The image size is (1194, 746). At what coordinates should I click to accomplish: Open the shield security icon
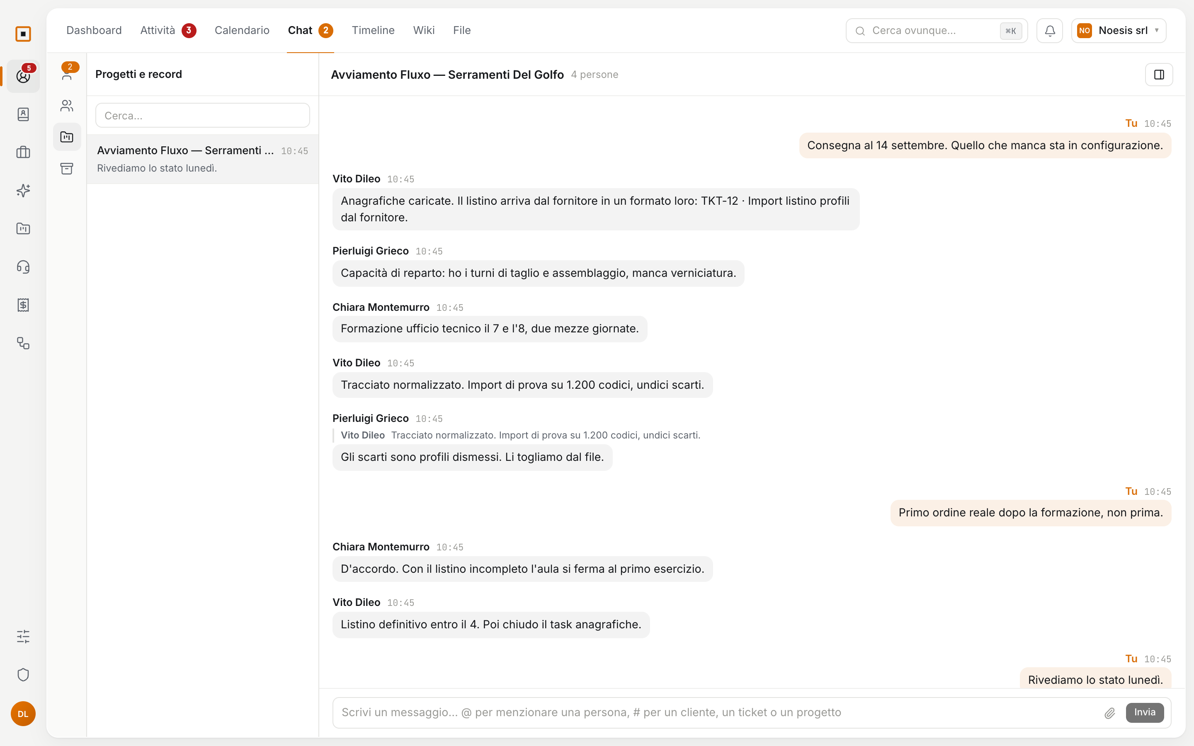(x=23, y=674)
